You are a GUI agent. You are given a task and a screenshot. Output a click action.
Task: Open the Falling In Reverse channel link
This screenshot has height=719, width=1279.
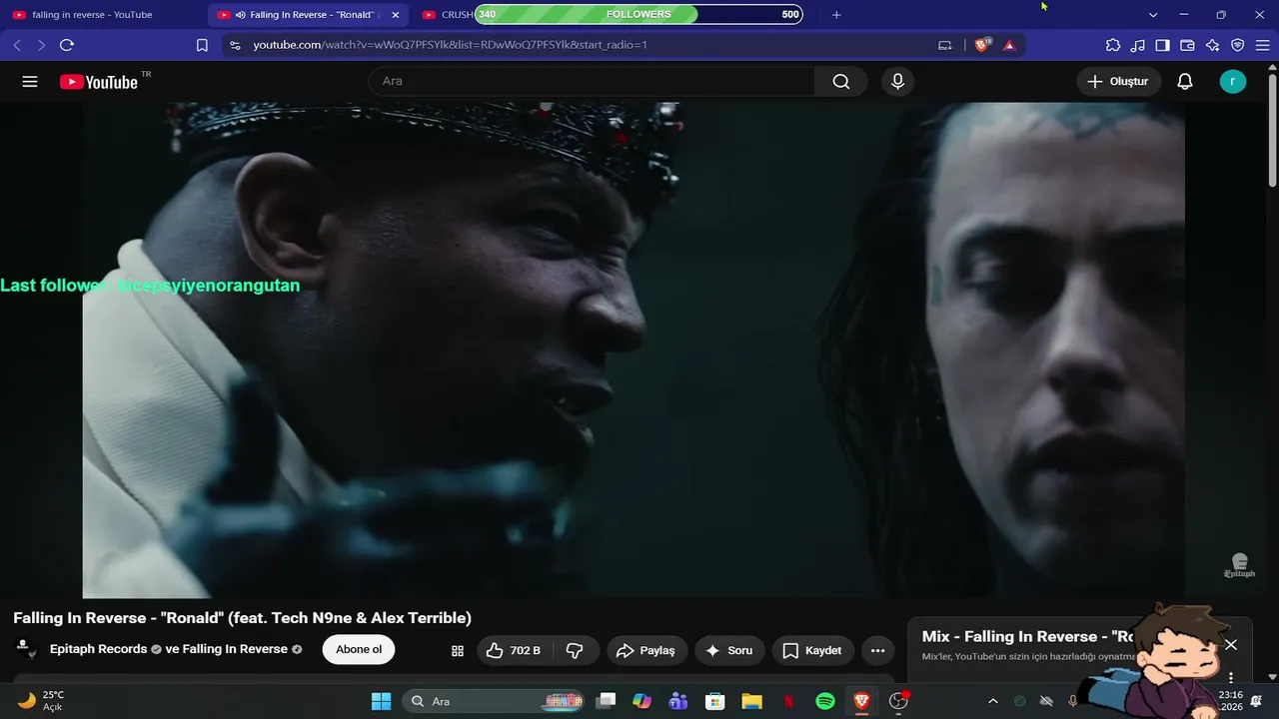tap(235, 649)
